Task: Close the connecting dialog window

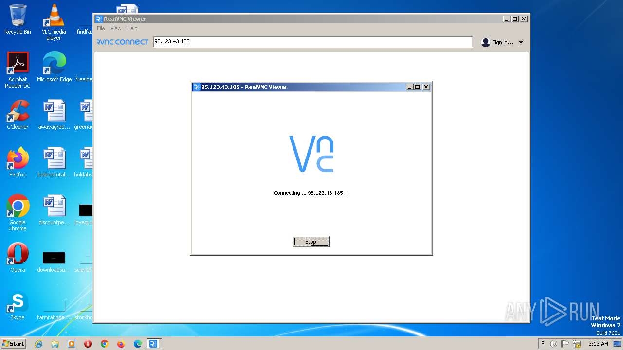Action: [x=426, y=87]
